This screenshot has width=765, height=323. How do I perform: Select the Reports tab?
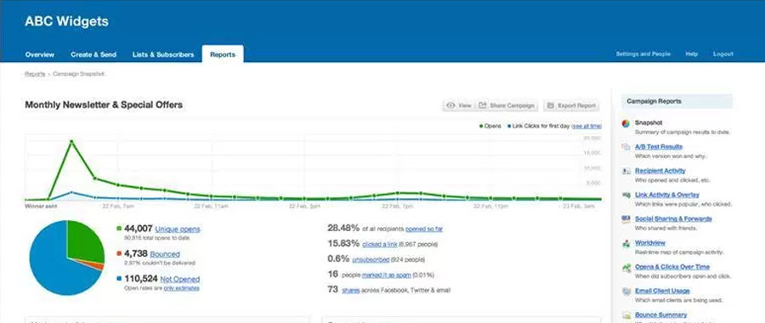pos(223,54)
